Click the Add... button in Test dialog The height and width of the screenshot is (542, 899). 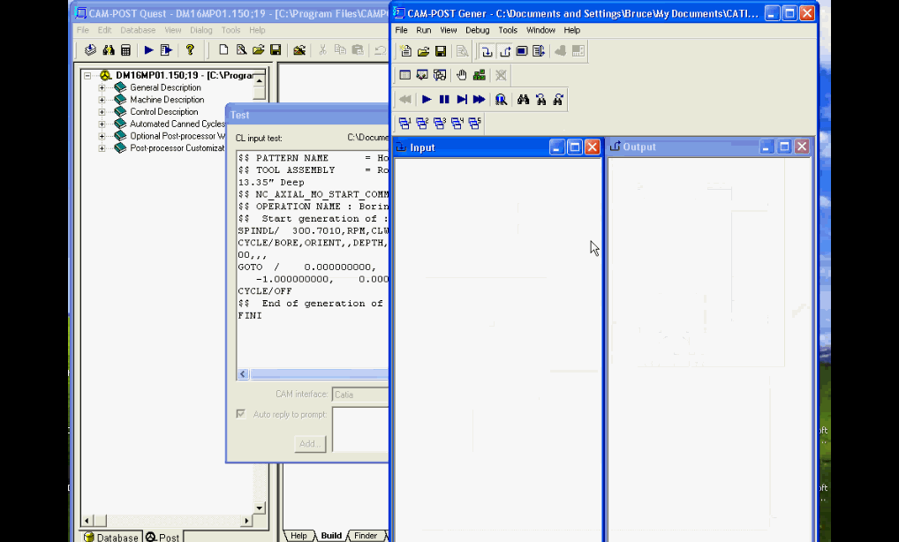point(310,443)
